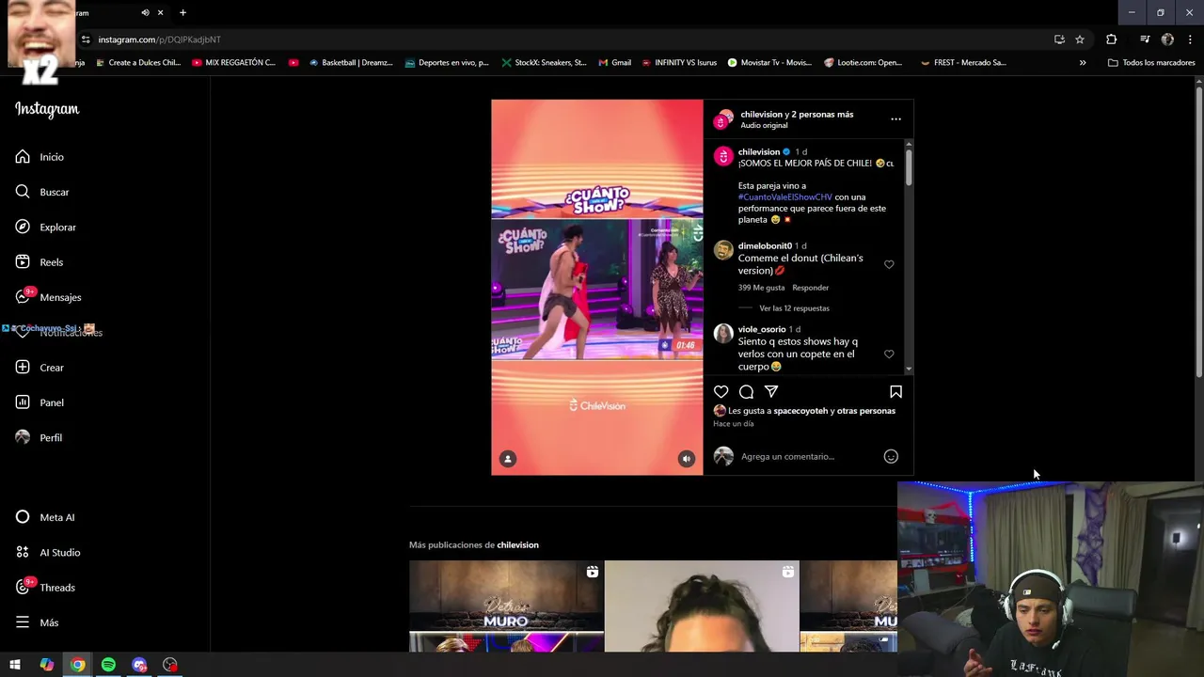Go to Explorar section

tap(45, 227)
